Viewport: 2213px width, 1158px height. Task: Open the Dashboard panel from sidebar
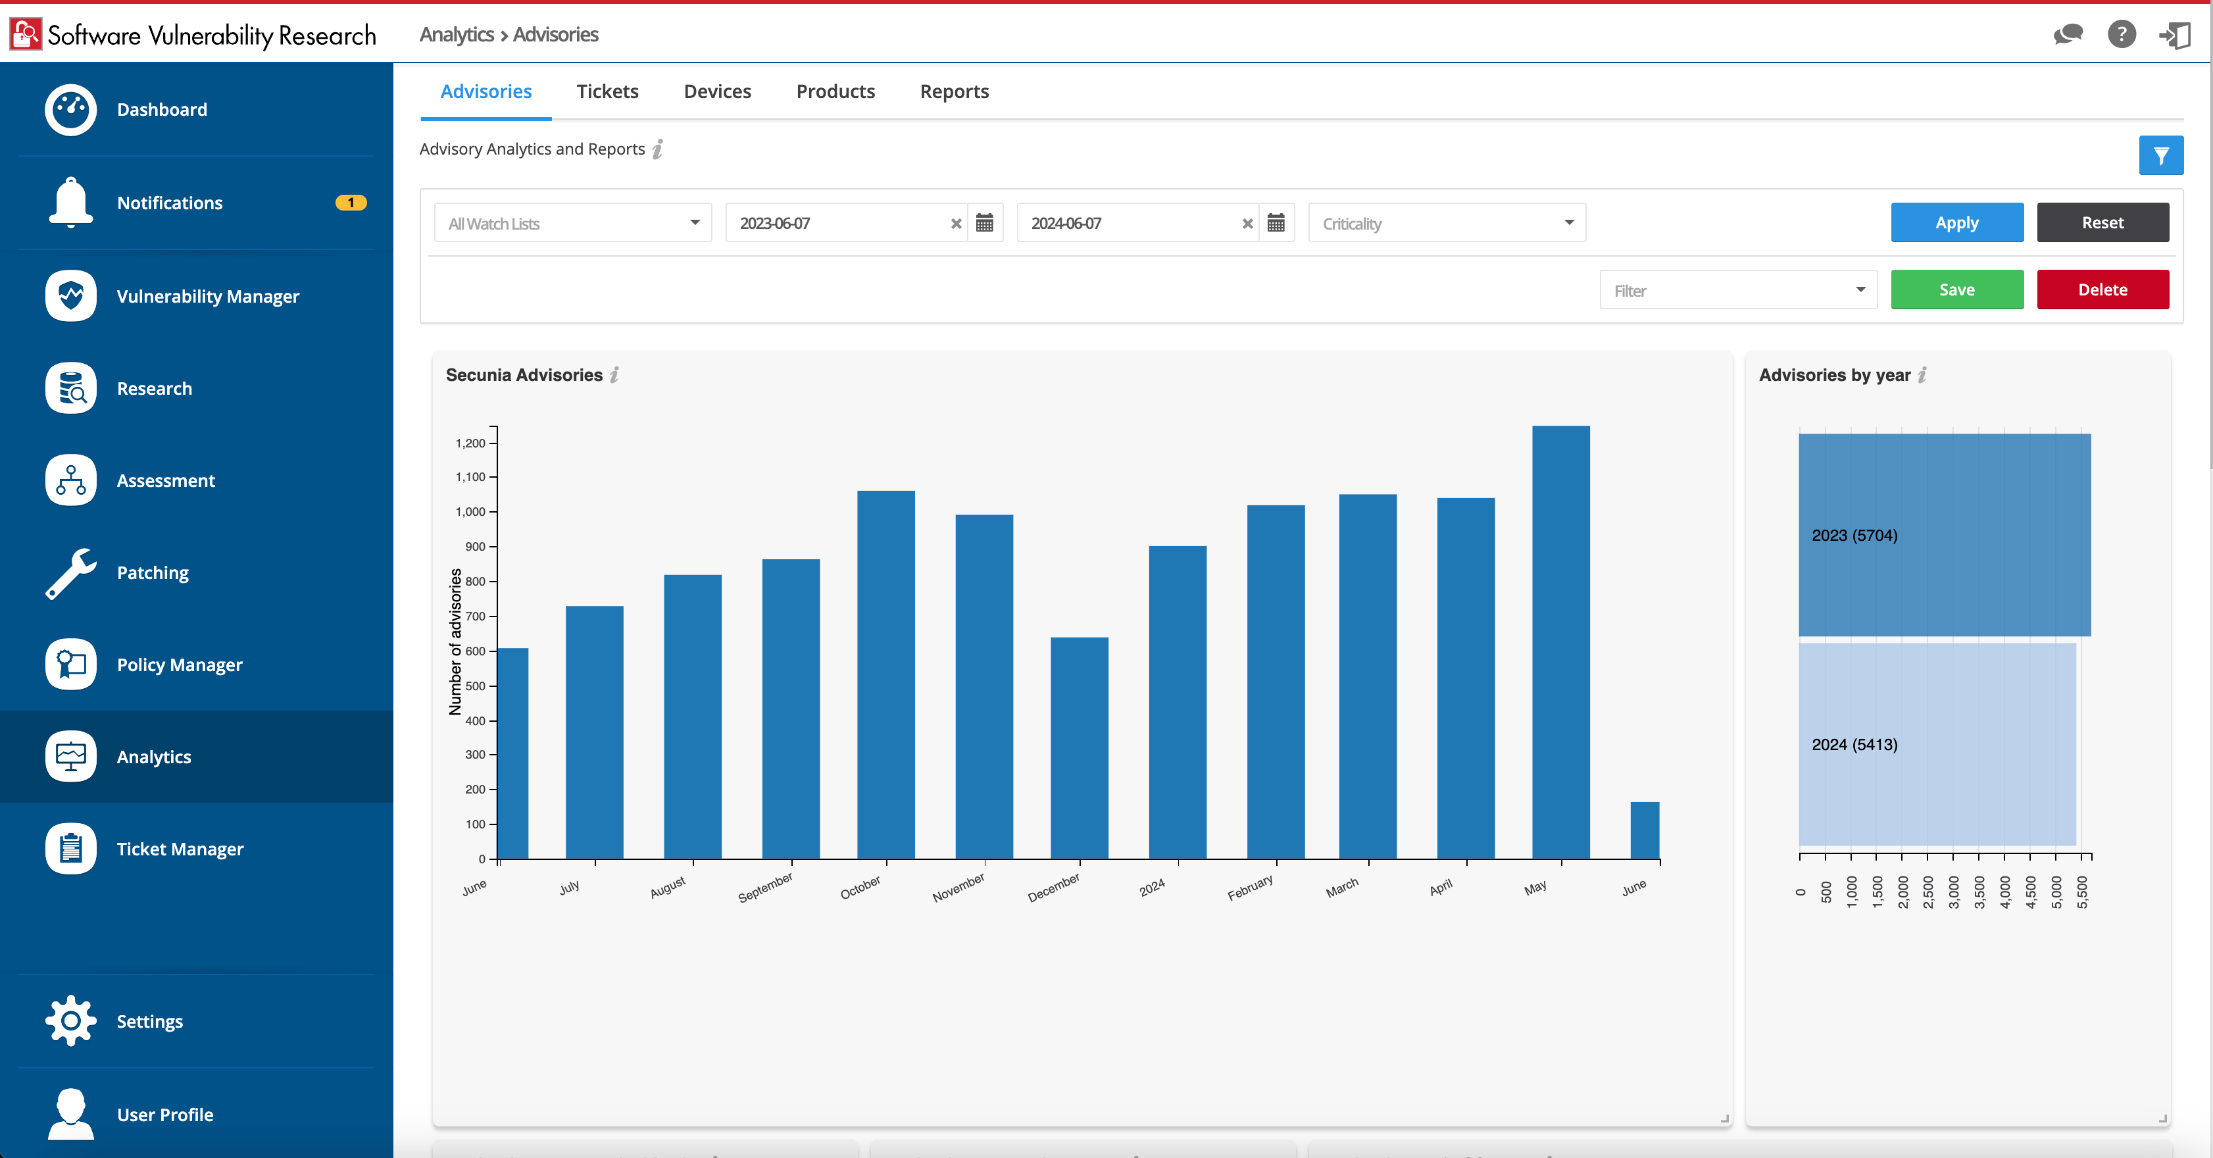(x=70, y=109)
